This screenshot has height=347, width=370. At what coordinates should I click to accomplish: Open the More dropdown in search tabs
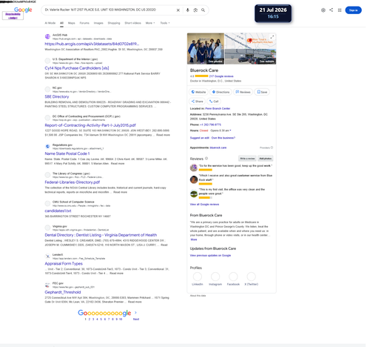150,23
